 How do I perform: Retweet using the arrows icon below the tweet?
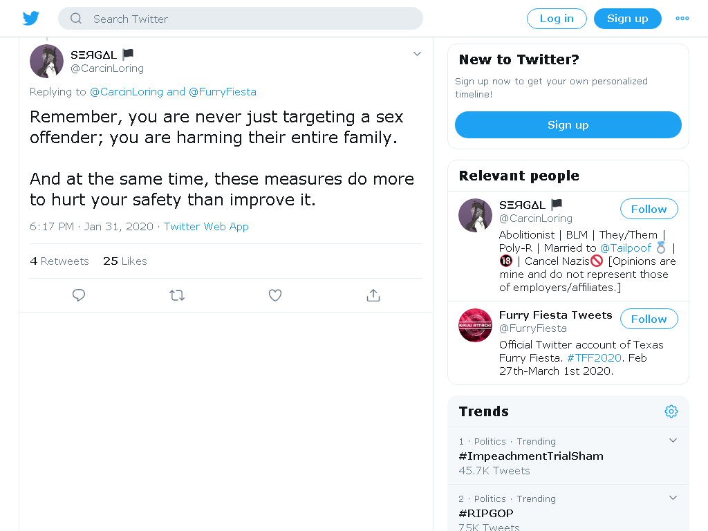coord(177,295)
